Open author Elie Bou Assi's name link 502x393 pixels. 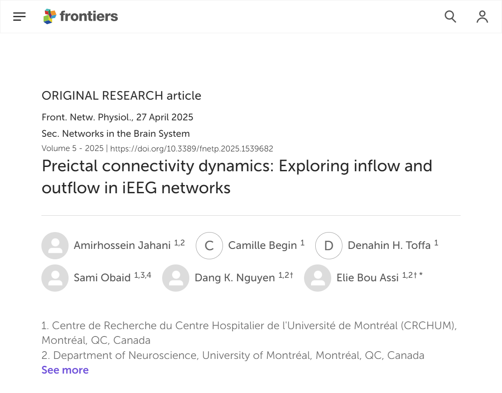(367, 278)
